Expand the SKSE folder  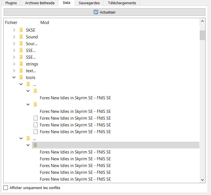point(14,30)
